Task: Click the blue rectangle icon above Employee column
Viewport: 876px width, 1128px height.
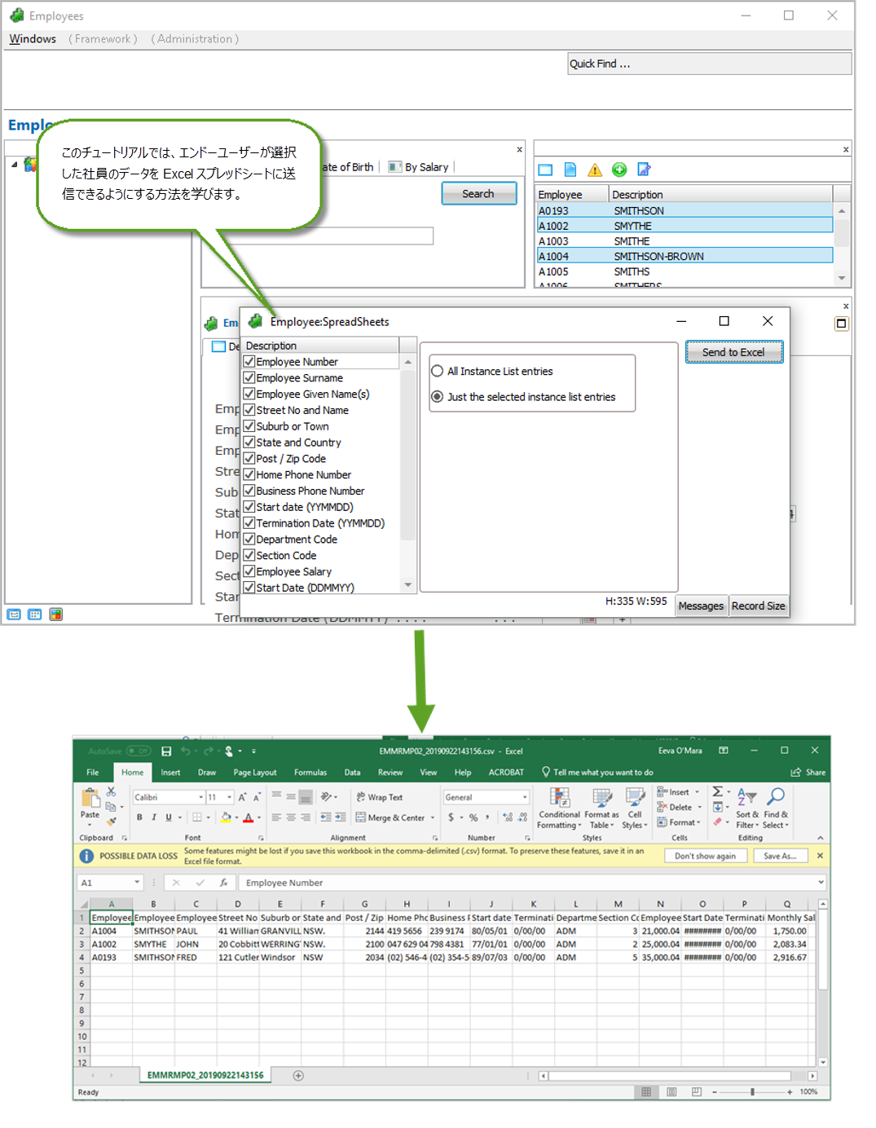Action: [x=545, y=170]
